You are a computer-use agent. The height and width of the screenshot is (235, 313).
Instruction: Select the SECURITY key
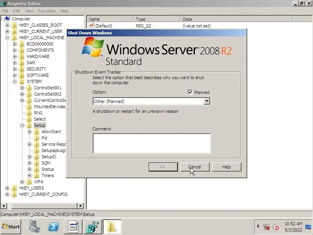click(x=36, y=69)
